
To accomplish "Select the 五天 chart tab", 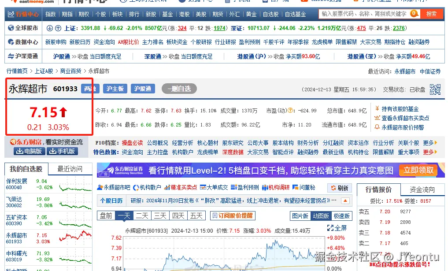I will (196, 215).
